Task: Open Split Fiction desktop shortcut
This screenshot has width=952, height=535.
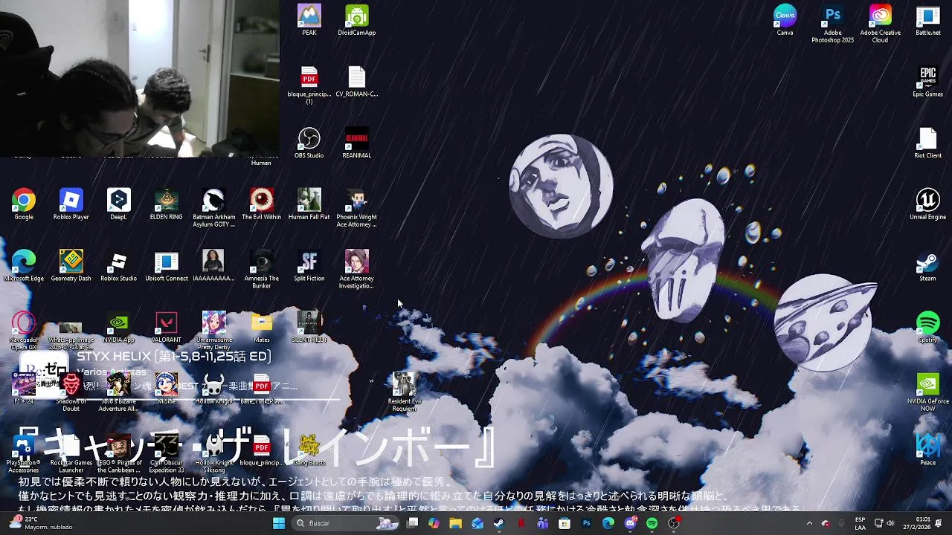Action: [x=309, y=266]
